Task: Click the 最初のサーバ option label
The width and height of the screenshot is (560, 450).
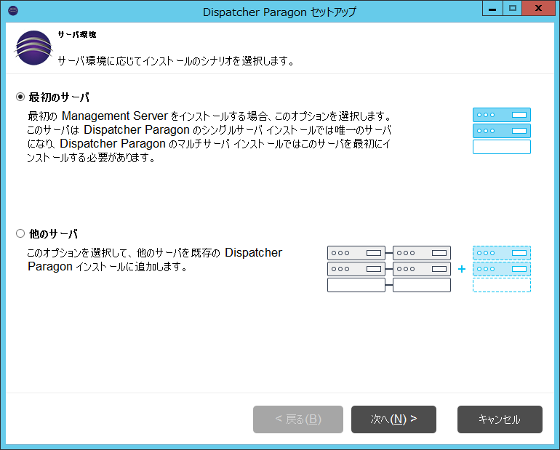Action: [x=59, y=97]
